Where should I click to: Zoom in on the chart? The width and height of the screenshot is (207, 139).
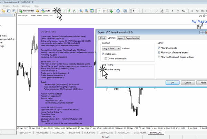coord(81,11)
